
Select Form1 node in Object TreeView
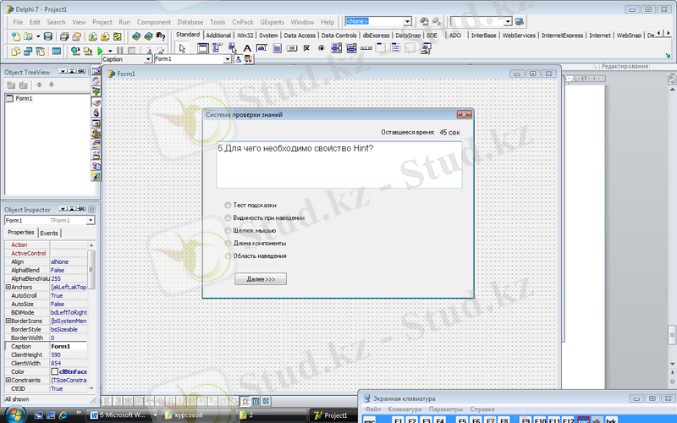[x=24, y=98]
